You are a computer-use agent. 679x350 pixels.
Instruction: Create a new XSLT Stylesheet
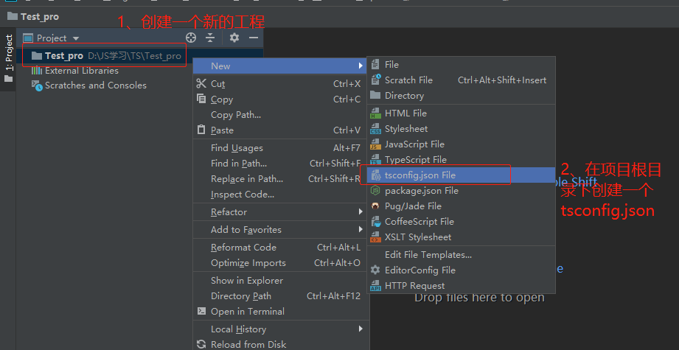462,237
